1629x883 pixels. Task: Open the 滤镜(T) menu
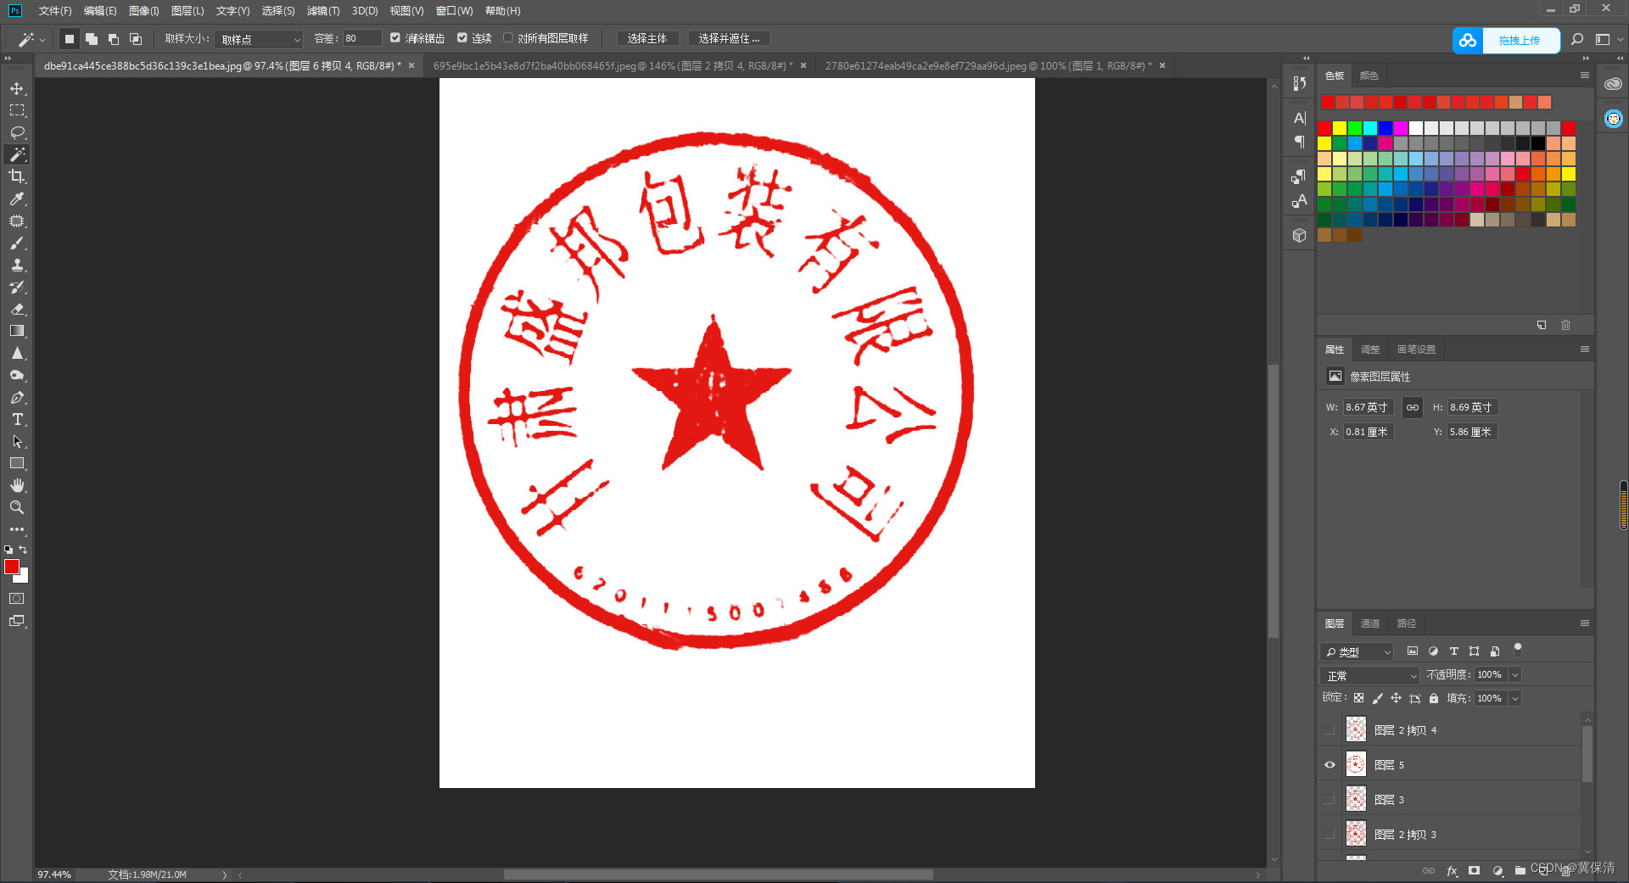(323, 11)
